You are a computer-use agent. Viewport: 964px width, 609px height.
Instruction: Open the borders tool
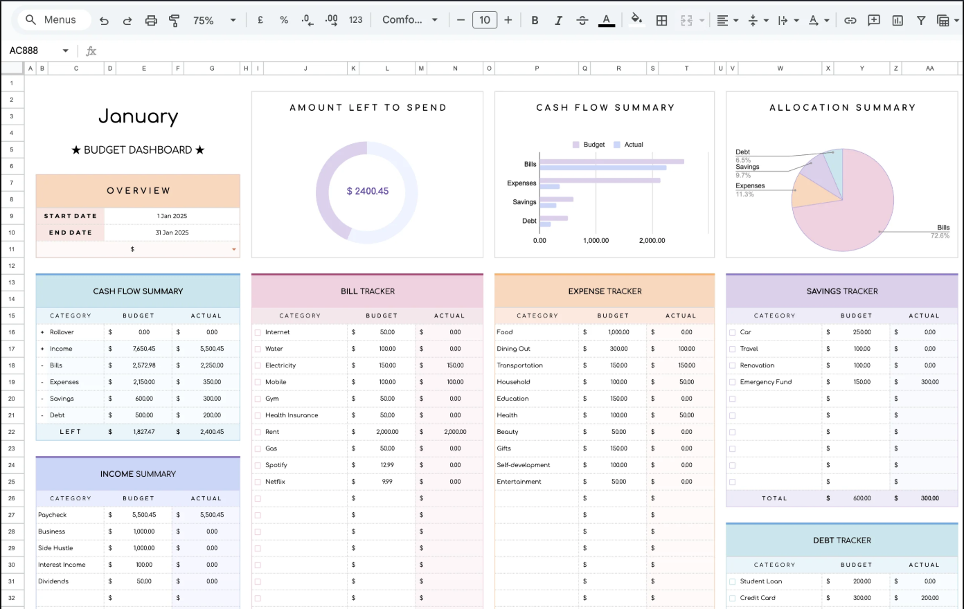pyautogui.click(x=661, y=21)
